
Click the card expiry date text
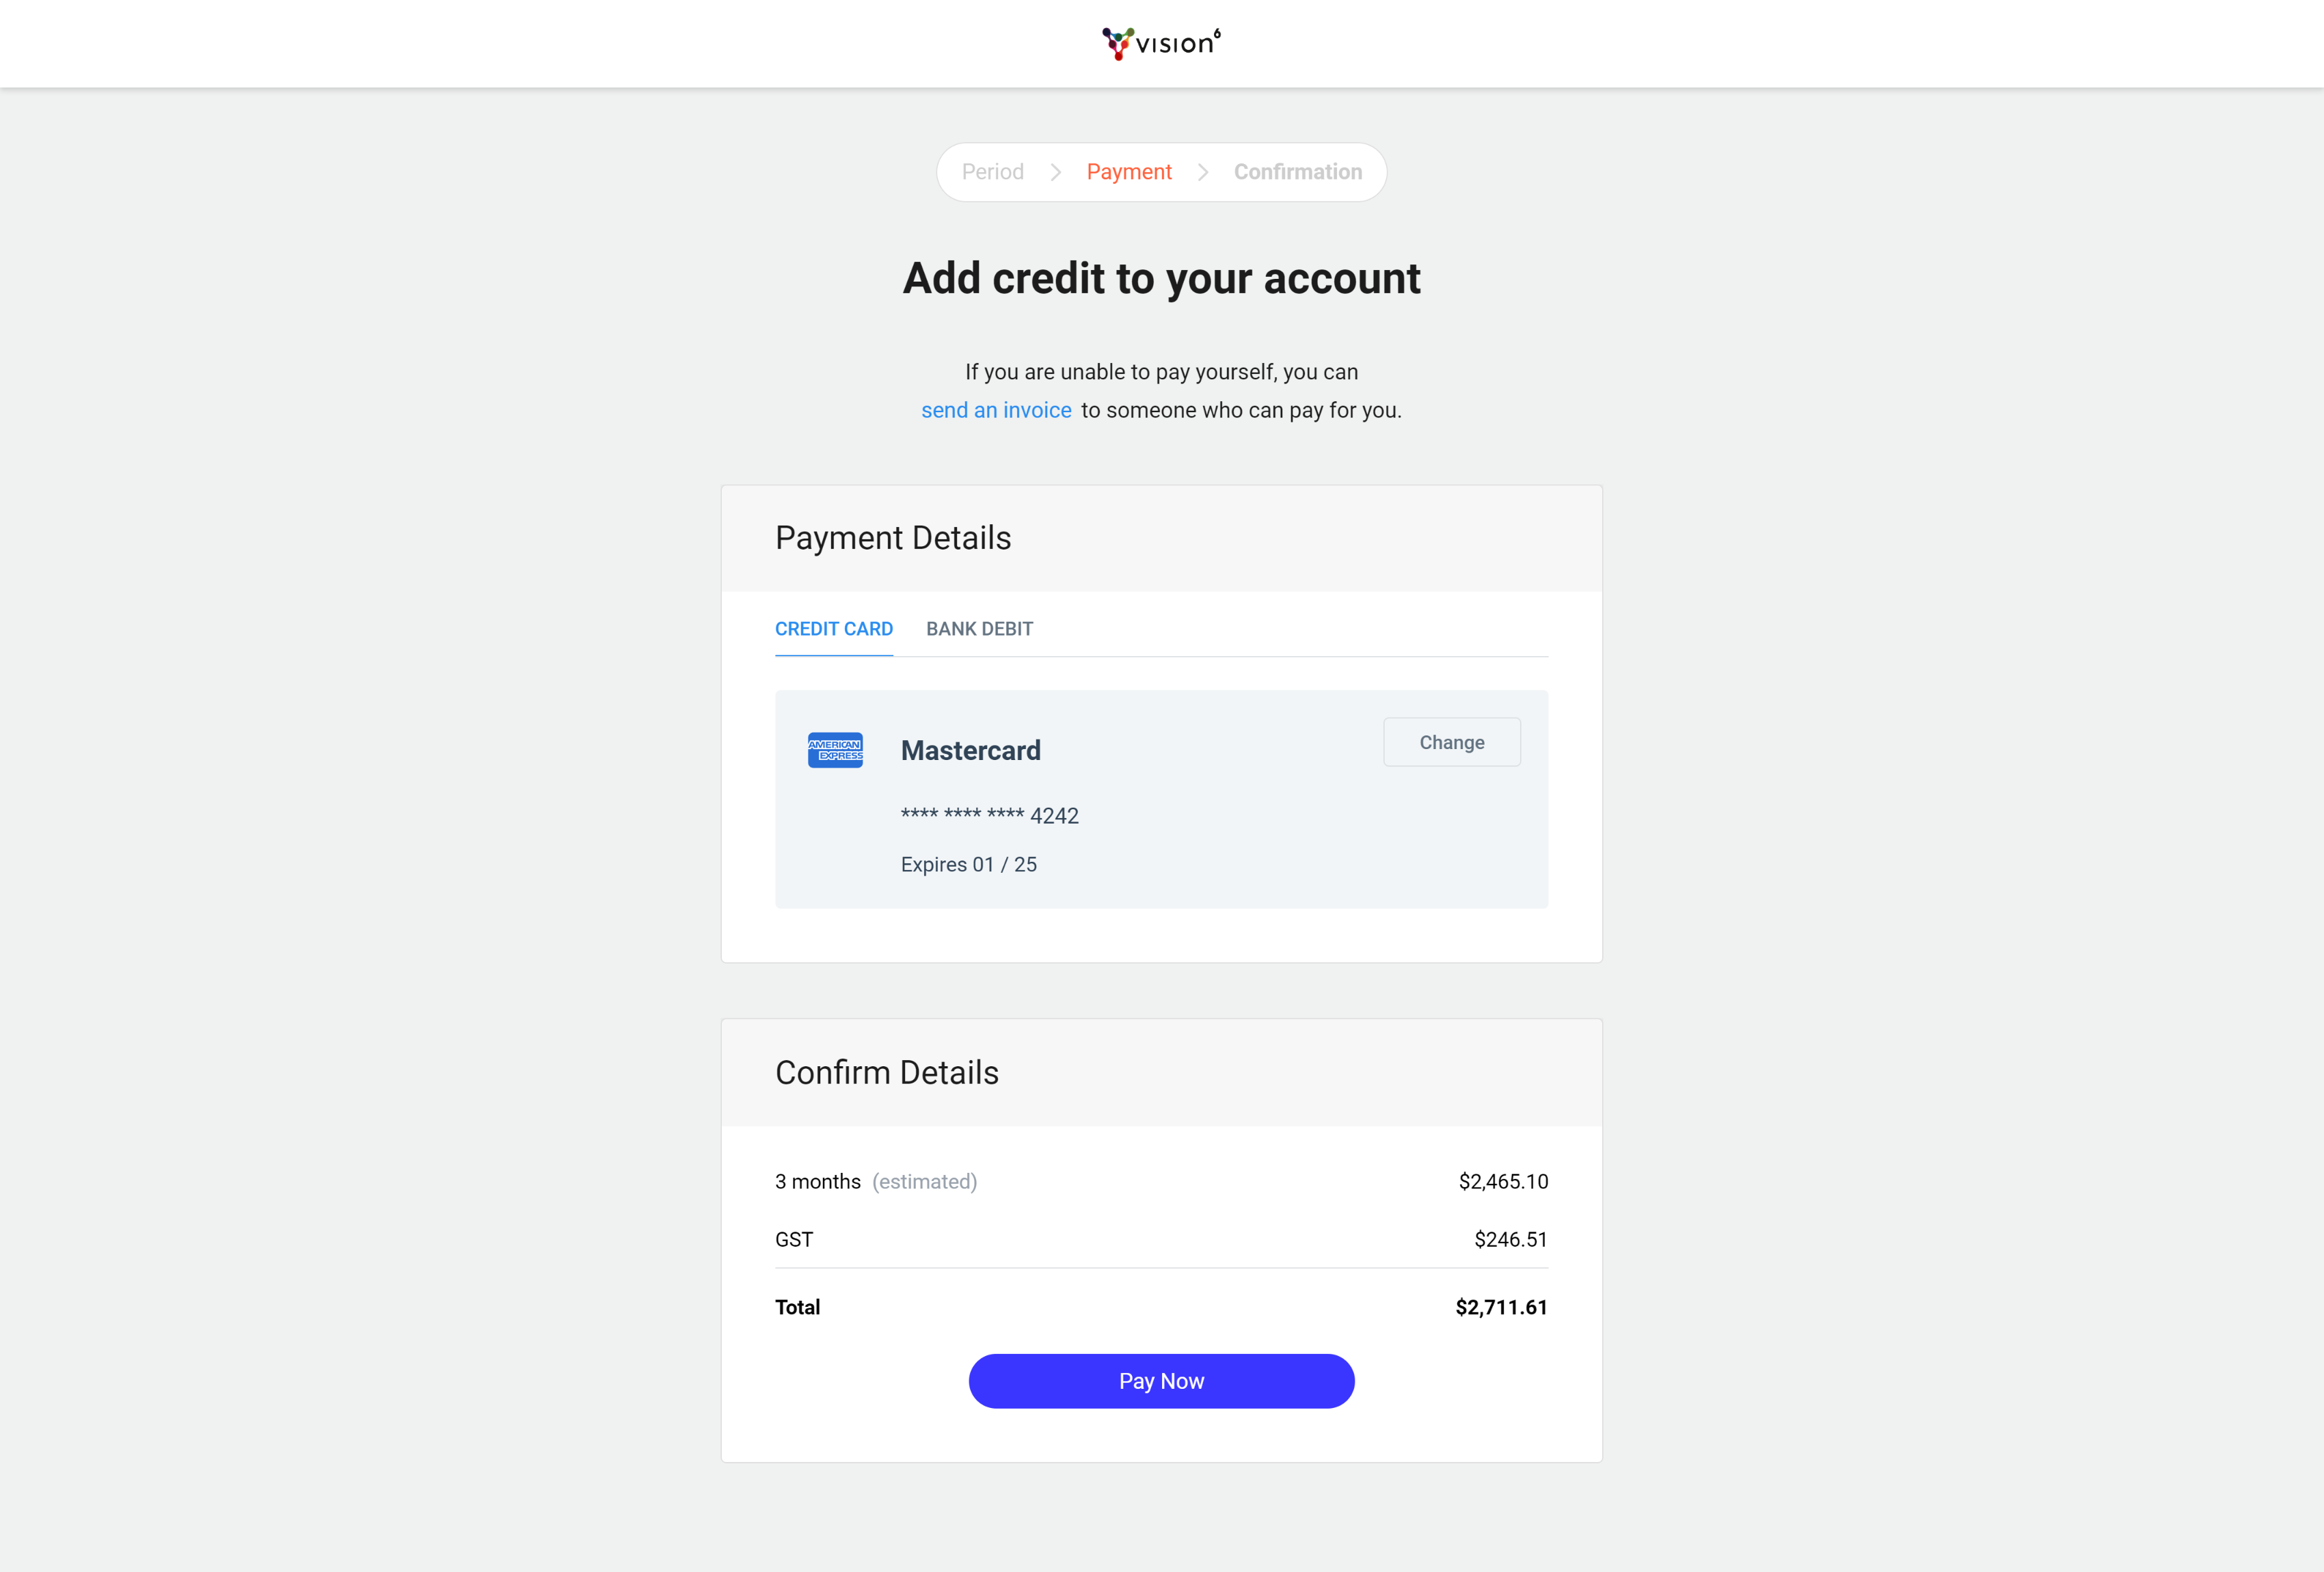[x=968, y=864]
